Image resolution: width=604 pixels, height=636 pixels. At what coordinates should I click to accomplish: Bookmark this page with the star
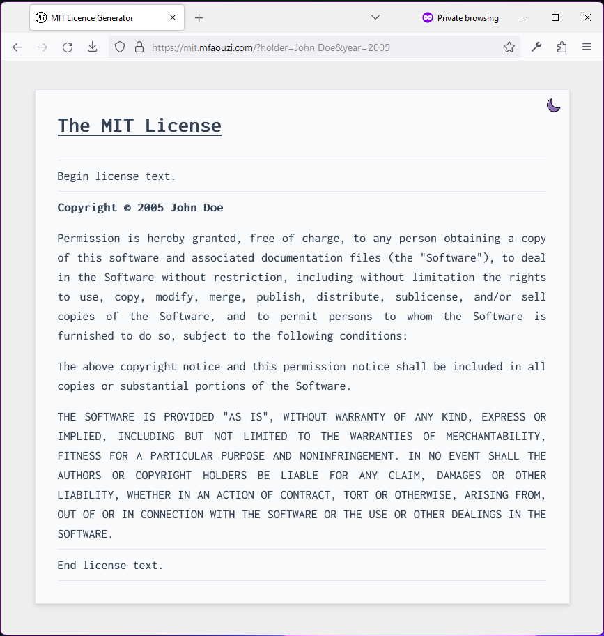509,47
